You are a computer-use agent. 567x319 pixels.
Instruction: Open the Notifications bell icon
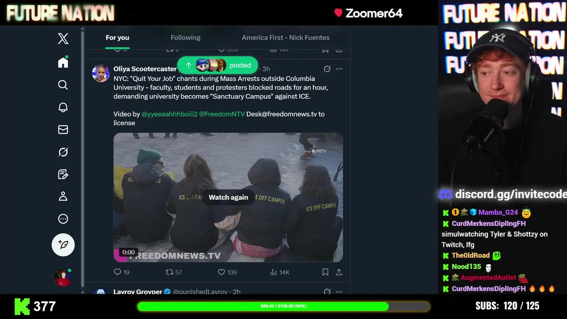coord(63,107)
